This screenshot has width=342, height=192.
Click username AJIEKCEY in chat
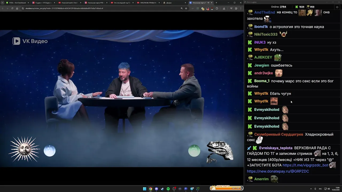pos(263,57)
